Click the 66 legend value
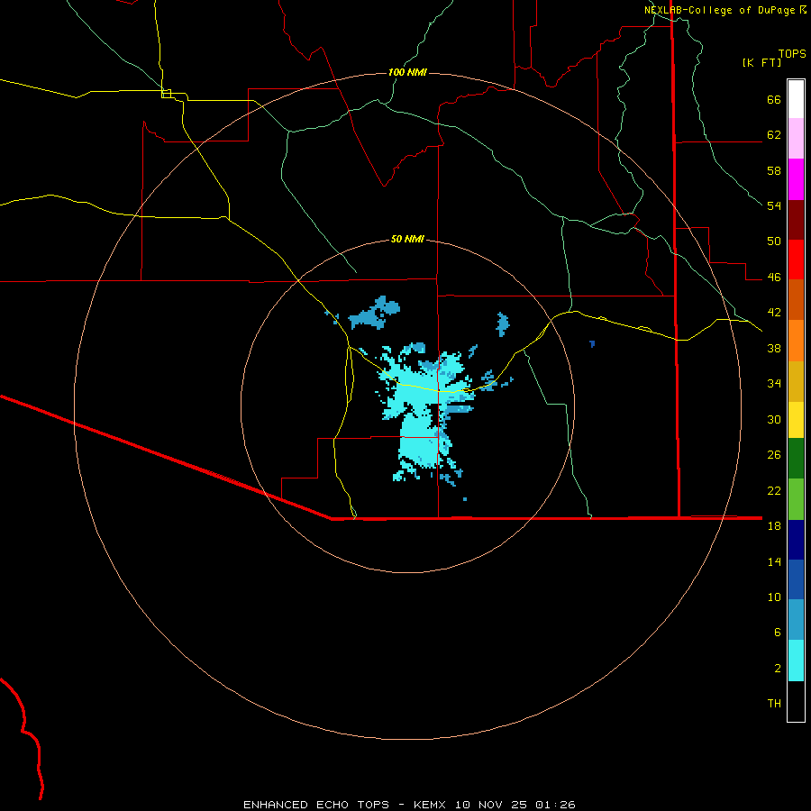The image size is (811, 811). tap(774, 99)
